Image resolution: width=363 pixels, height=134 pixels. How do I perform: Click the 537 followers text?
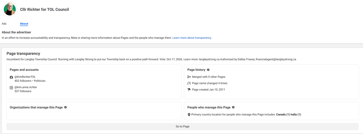(x=23, y=91)
